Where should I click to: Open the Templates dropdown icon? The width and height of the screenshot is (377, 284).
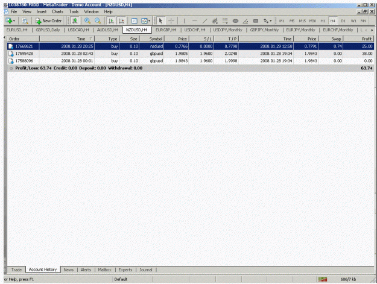coord(145,21)
